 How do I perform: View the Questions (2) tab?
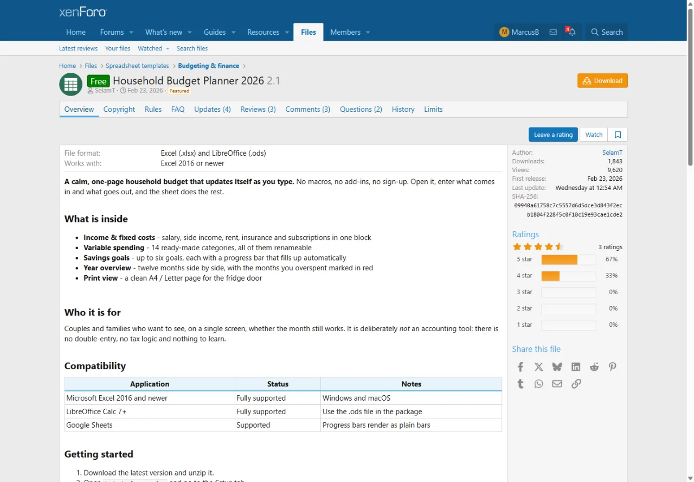(361, 109)
